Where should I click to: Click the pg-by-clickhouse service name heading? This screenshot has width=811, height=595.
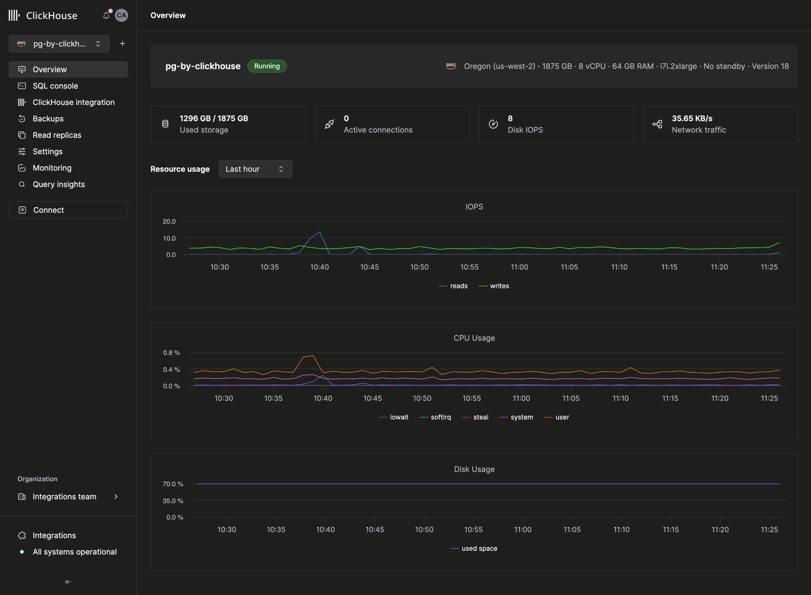click(x=203, y=66)
